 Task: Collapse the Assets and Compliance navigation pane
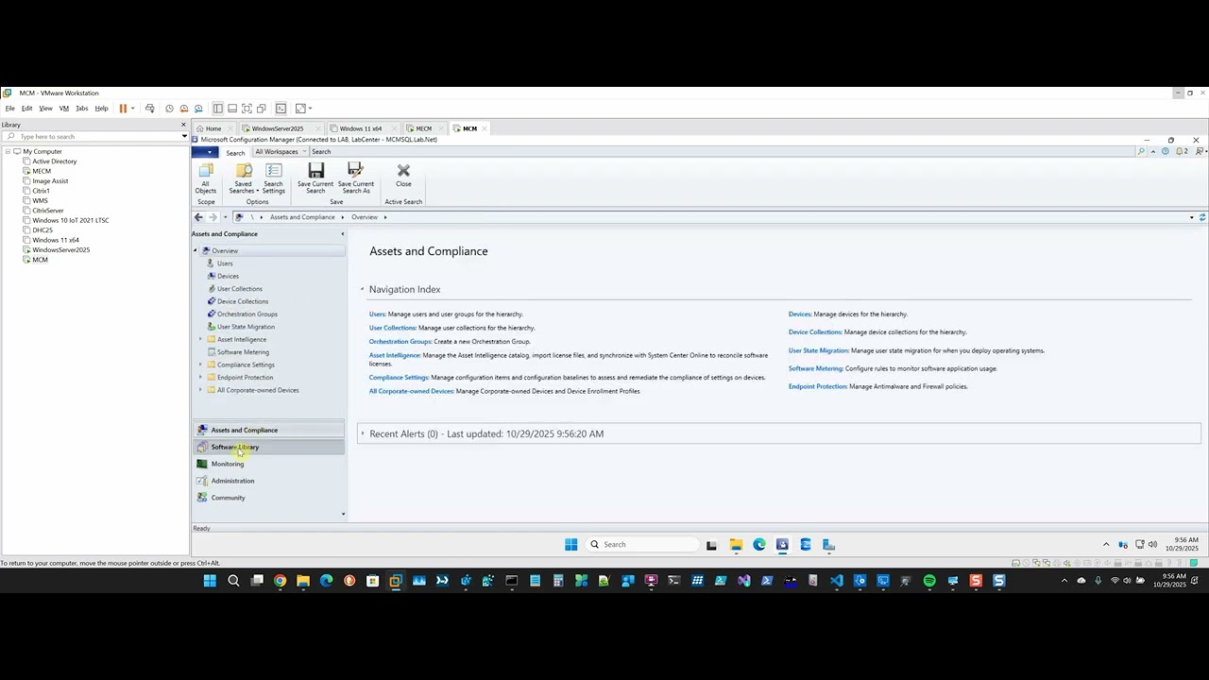(342, 233)
